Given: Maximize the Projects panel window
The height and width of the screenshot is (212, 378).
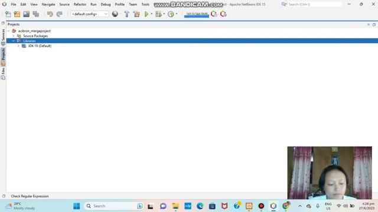Looking at the screenshot, I should point(374,25).
